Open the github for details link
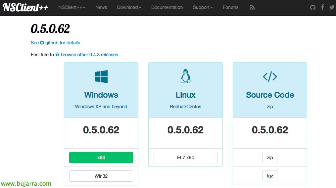Screen dimensions: 336x188 tap(56, 43)
